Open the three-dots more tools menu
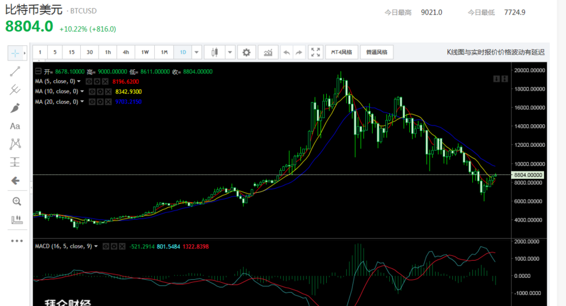This screenshot has height=306, width=566. point(17,241)
